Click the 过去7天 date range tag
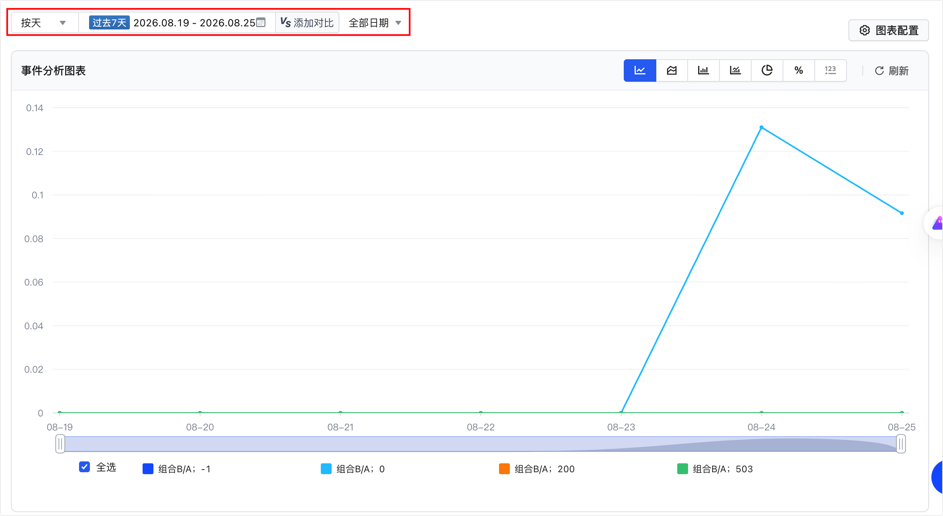Image resolution: width=943 pixels, height=516 pixels. click(x=109, y=22)
